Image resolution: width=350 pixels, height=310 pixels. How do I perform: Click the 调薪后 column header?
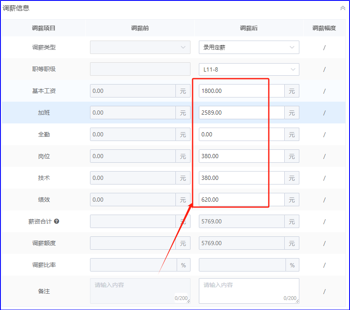coord(249,28)
